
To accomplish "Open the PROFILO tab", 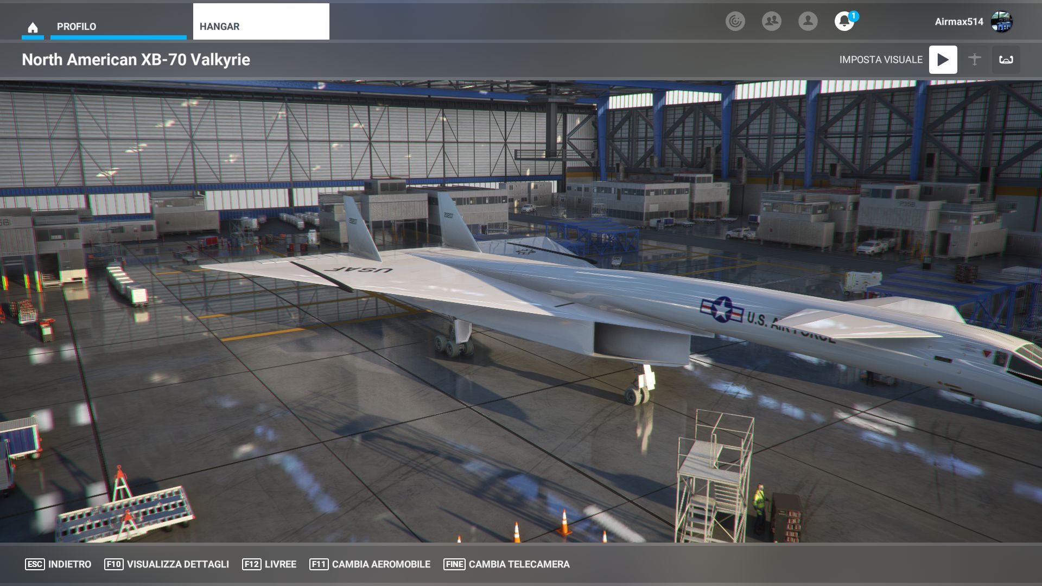I will pos(77,27).
